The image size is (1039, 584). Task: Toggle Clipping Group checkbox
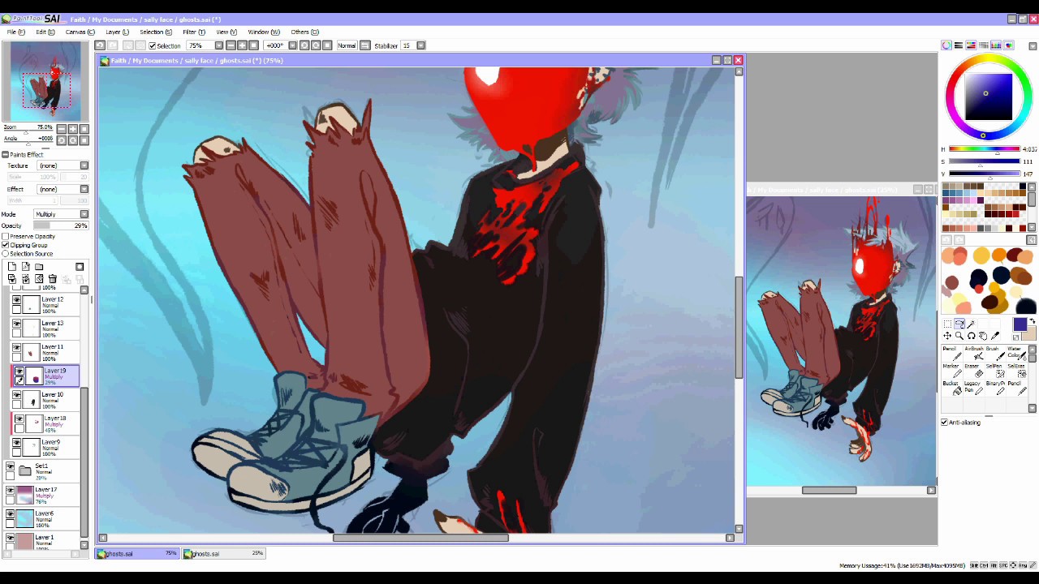(x=6, y=245)
